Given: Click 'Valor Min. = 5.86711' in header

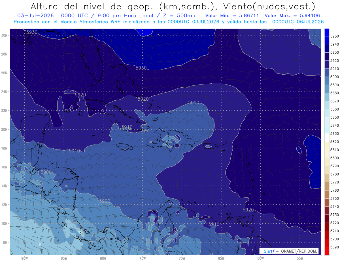Looking at the screenshot, I should point(231,16).
